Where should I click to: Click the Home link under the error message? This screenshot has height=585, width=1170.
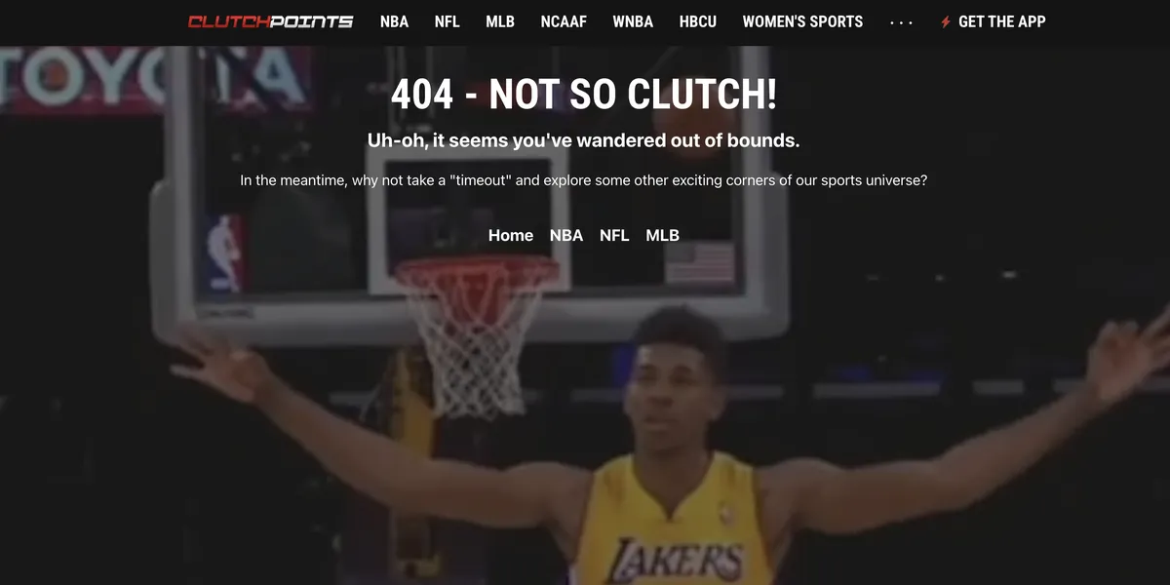coord(510,235)
